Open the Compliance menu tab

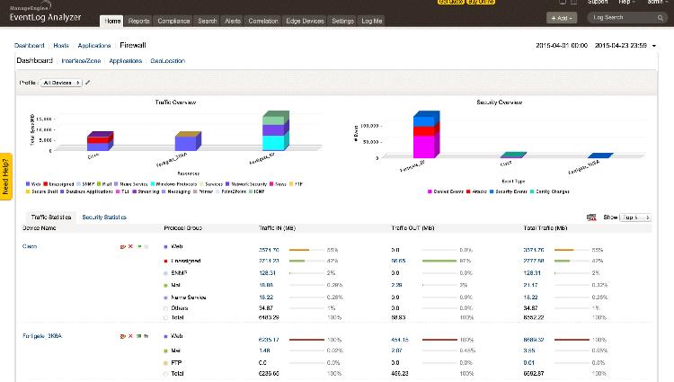[x=173, y=21]
